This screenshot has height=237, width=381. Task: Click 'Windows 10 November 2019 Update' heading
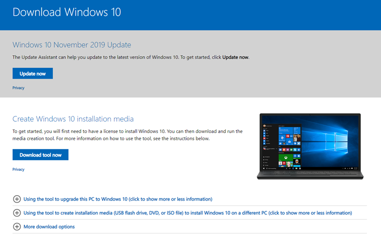(72, 45)
